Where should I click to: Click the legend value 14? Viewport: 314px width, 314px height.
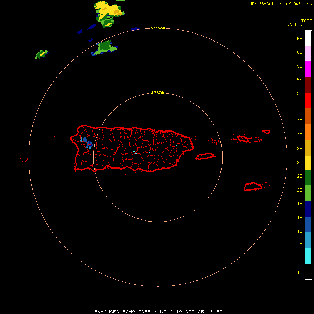point(300,217)
